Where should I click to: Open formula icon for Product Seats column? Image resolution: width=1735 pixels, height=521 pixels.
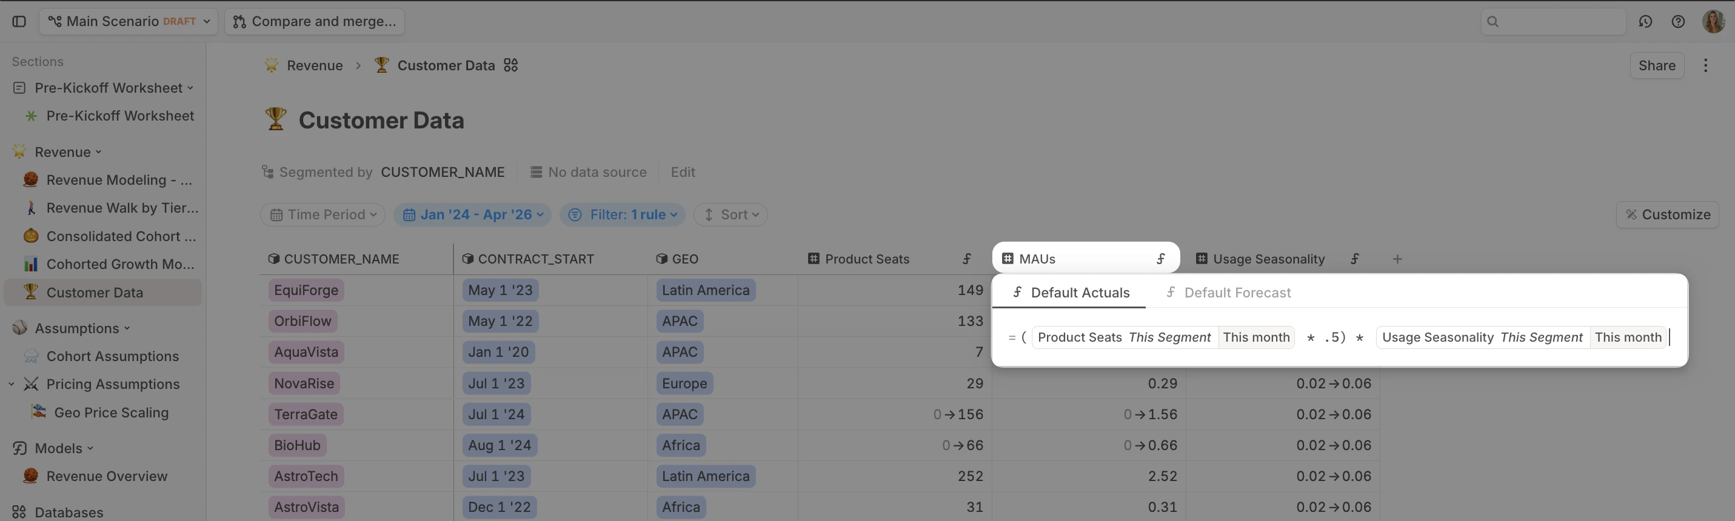(x=967, y=259)
